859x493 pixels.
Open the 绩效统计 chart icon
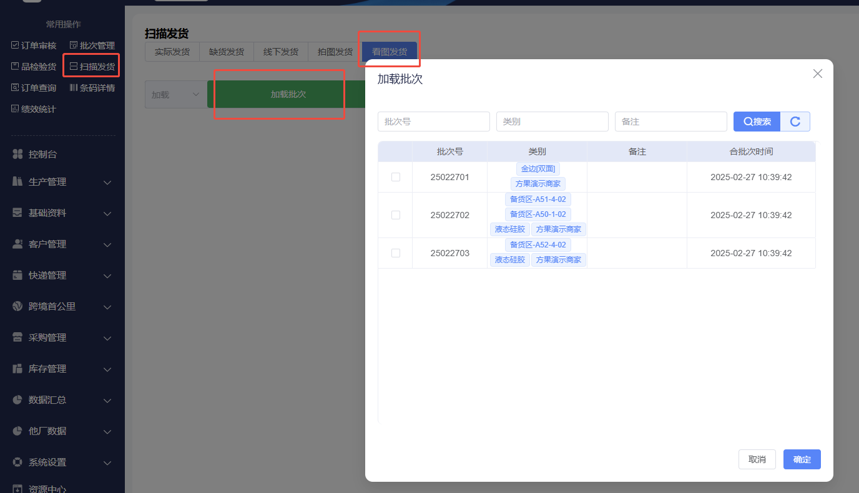click(15, 109)
